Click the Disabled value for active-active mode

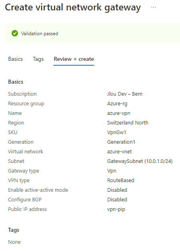click(x=117, y=190)
